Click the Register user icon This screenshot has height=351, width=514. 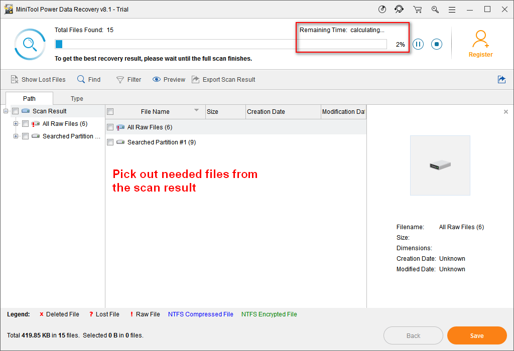pyautogui.click(x=480, y=39)
